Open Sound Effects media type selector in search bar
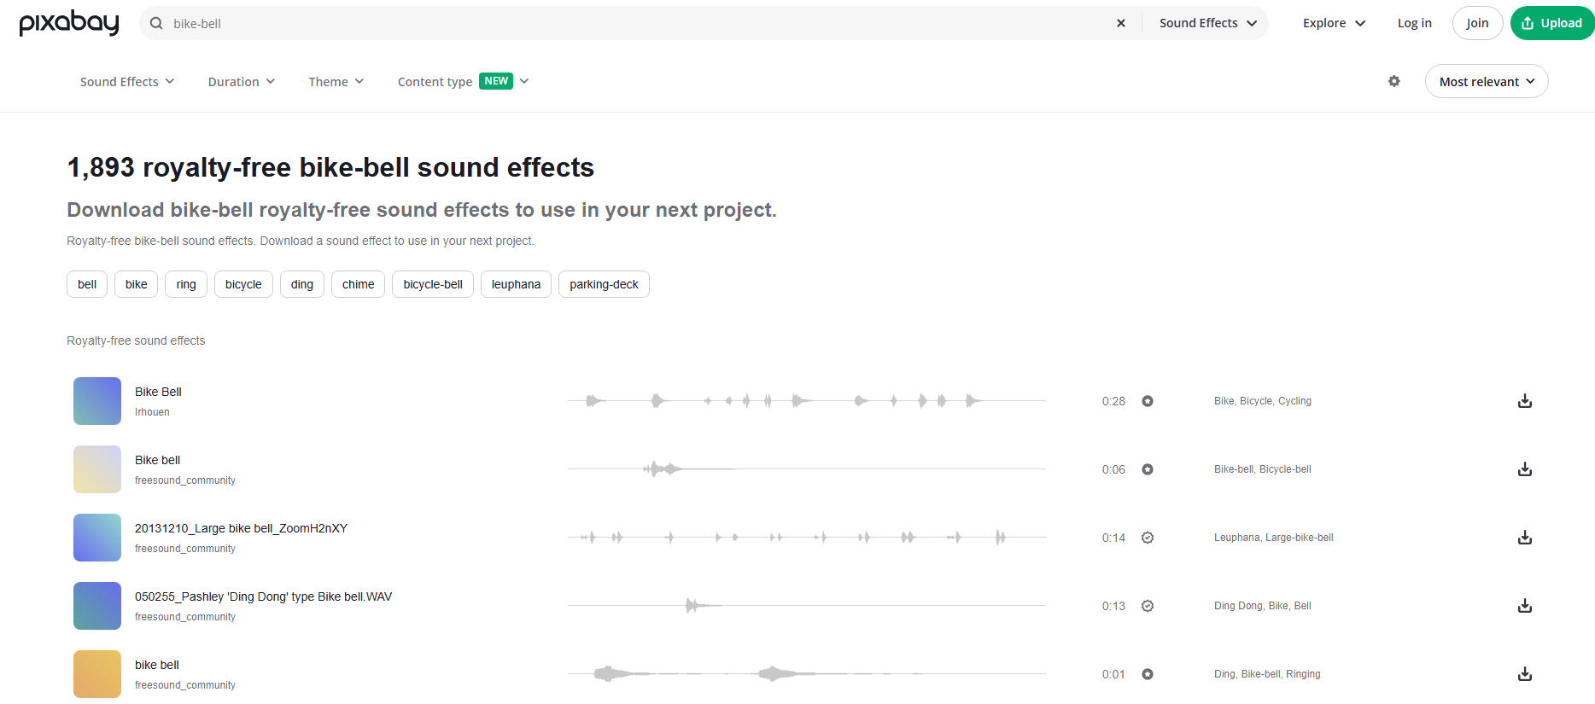Viewport: 1595px width, 704px height. click(x=1207, y=23)
